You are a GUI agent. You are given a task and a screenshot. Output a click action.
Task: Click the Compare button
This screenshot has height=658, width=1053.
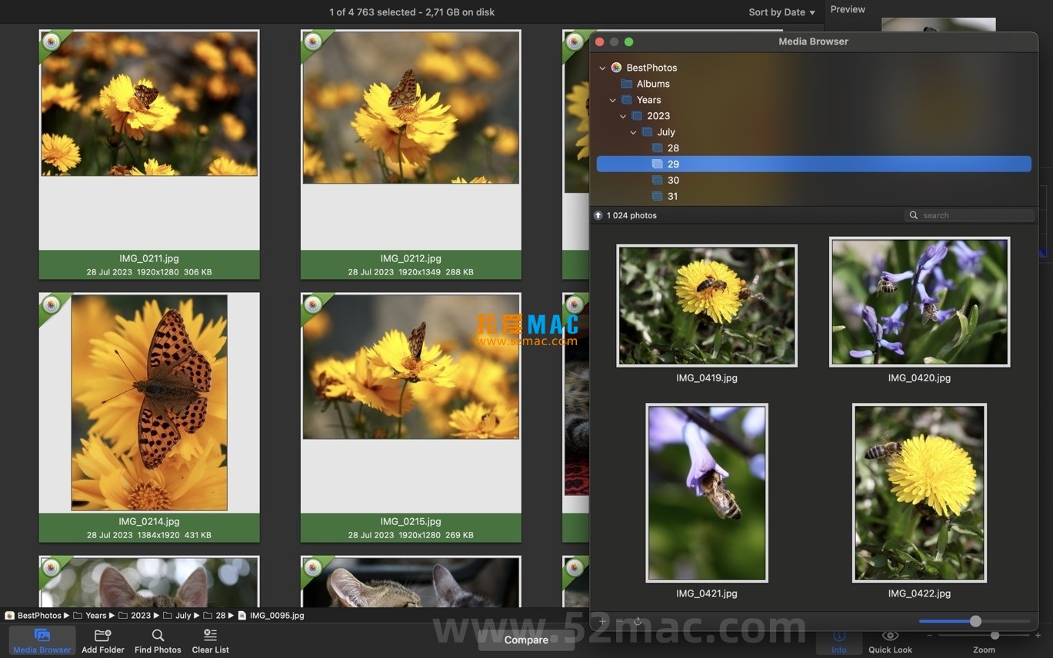tap(525, 640)
